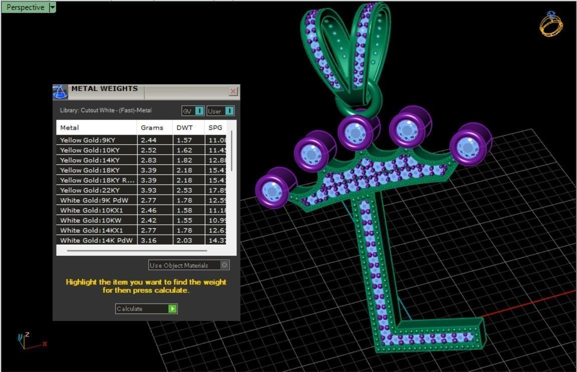This screenshot has height=372, width=577.
Task: Select the Yellow Gold:22KY row
Action: pyautogui.click(x=141, y=190)
